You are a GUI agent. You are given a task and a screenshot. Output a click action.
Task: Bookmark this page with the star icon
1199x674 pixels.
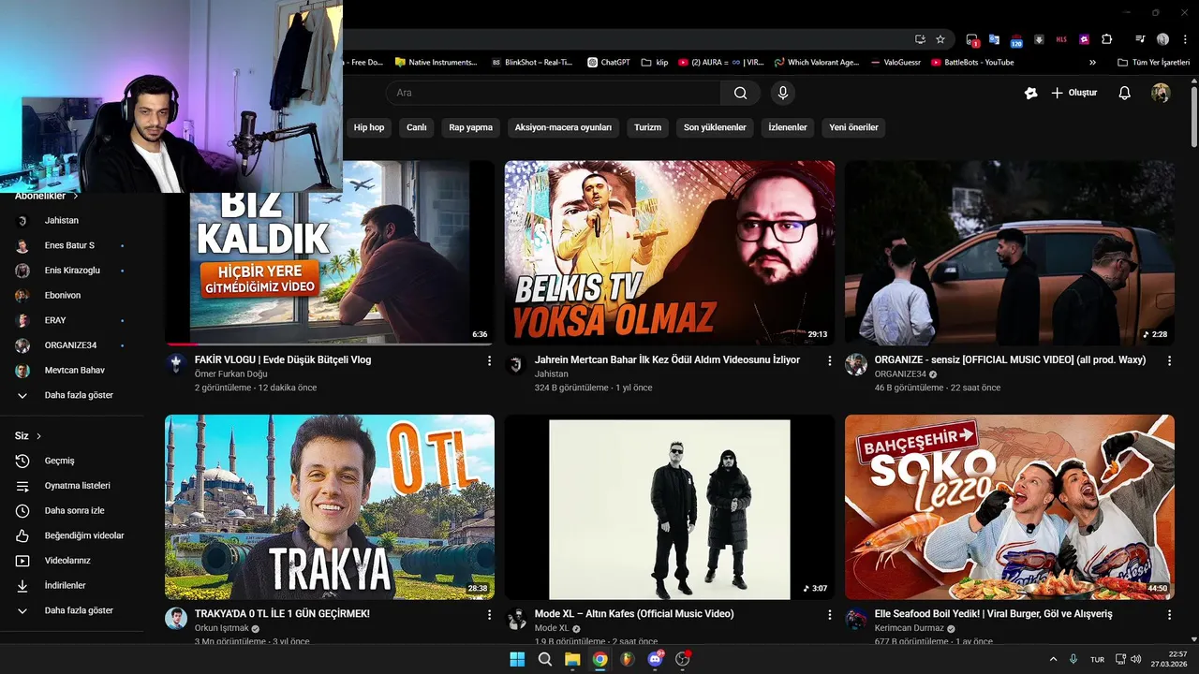click(940, 39)
